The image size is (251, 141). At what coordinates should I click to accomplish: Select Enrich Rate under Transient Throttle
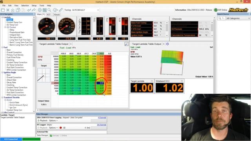(14, 103)
